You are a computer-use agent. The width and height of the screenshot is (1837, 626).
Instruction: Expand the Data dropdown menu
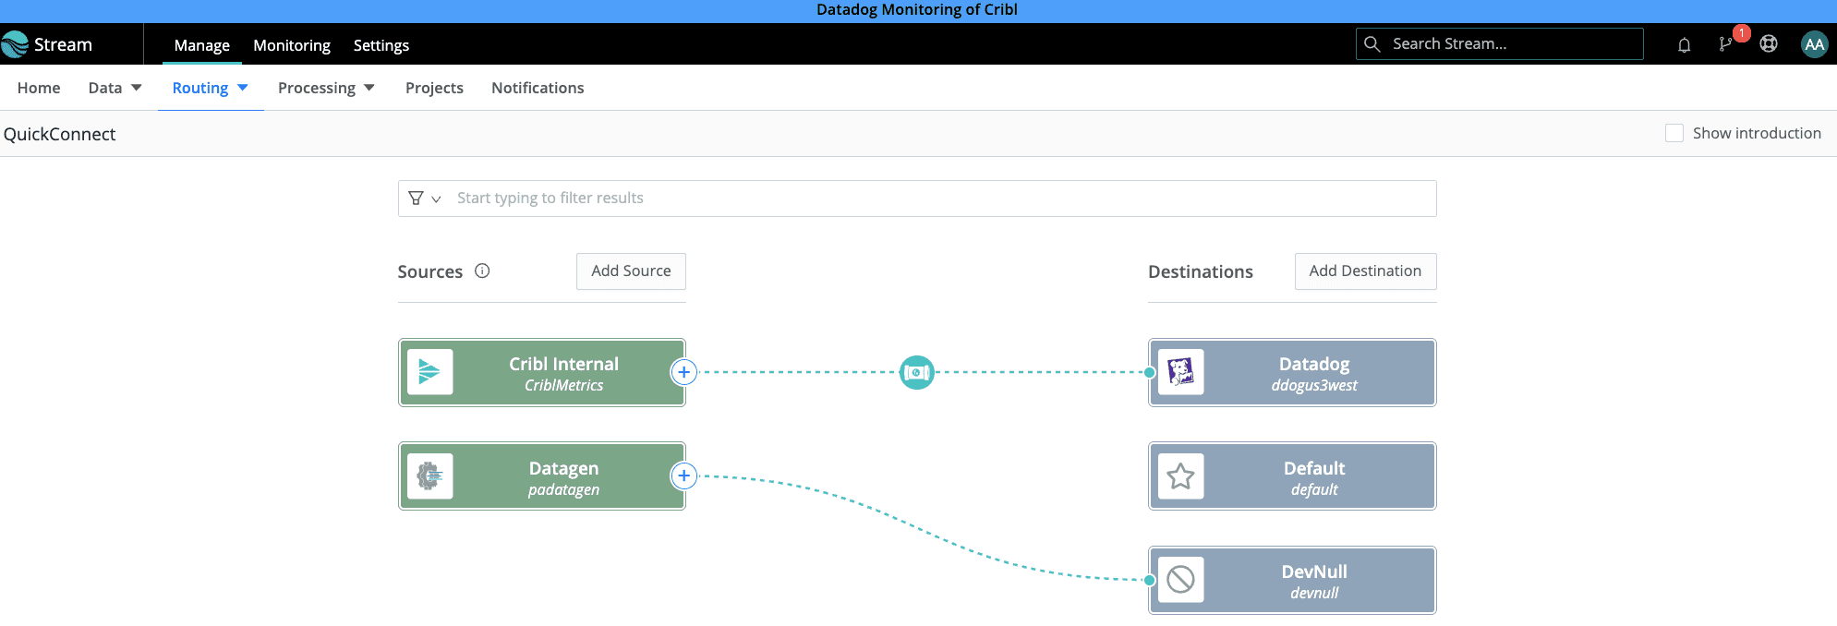click(115, 88)
